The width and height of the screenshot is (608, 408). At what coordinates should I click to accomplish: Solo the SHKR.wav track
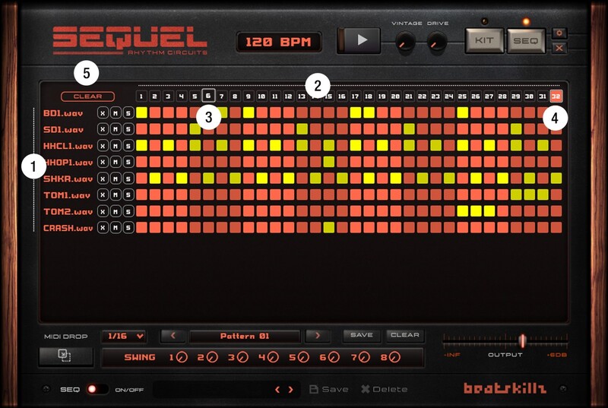tap(128, 179)
